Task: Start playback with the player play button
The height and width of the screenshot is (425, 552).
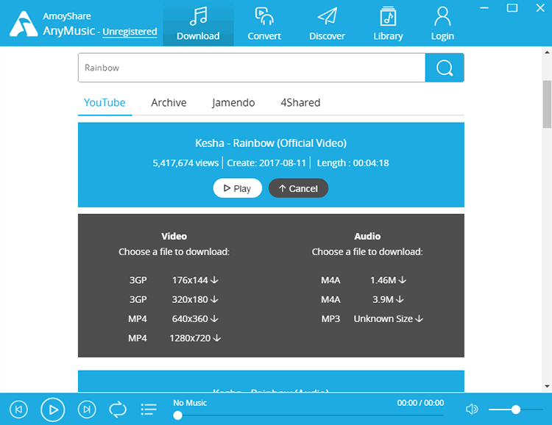Action: (53, 410)
